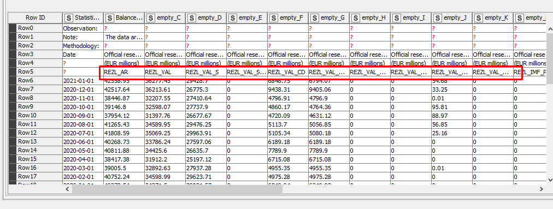Click the value 39005.5
Image resolution: width=553 pixels, height=209 pixels.
point(123,168)
